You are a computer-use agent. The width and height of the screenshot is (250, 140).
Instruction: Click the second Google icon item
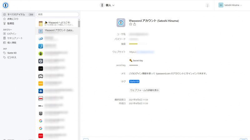[41, 128]
